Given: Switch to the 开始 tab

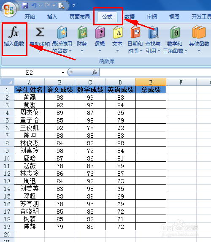Looking at the screenshot, I should pyautogui.click(x=30, y=16).
